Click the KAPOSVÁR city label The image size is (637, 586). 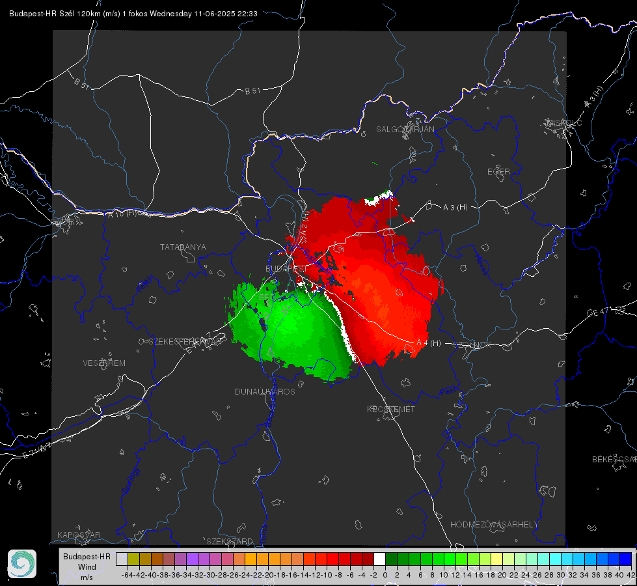[x=79, y=535]
